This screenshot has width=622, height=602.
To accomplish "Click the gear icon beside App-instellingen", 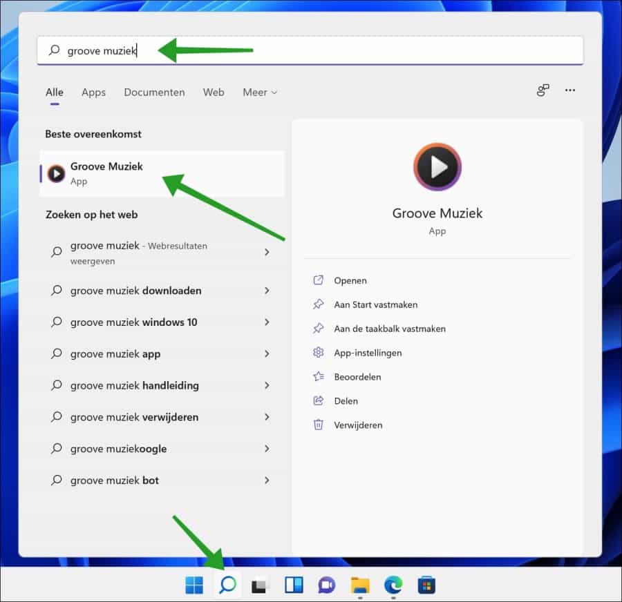I will tap(318, 352).
